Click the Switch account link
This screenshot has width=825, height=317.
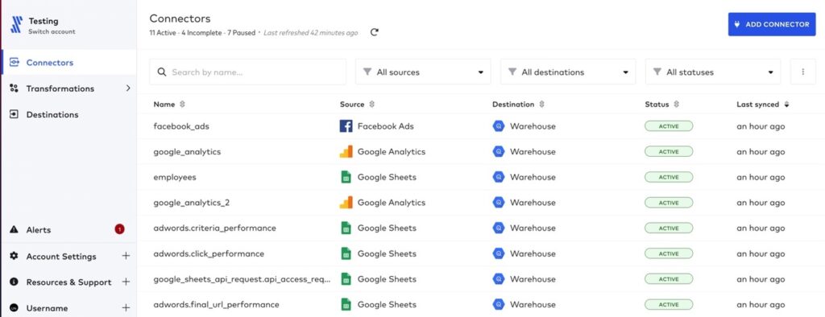(52, 31)
